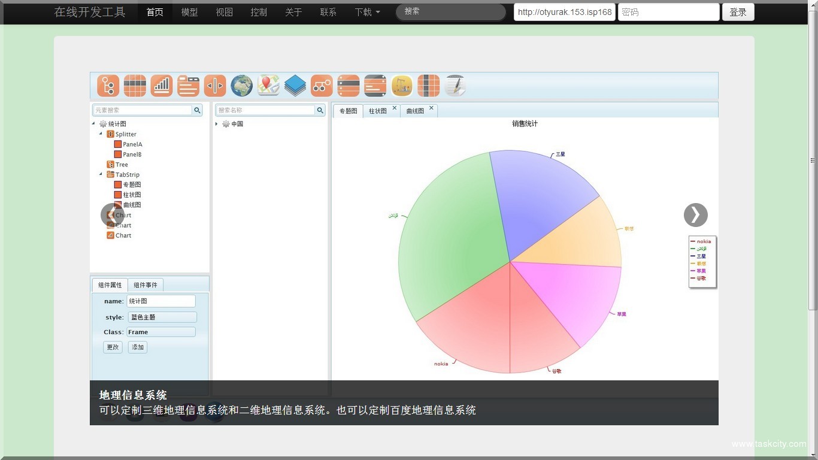Open the style 蓝色主题 combo box
Image resolution: width=818 pixels, height=460 pixels.
[x=162, y=317]
